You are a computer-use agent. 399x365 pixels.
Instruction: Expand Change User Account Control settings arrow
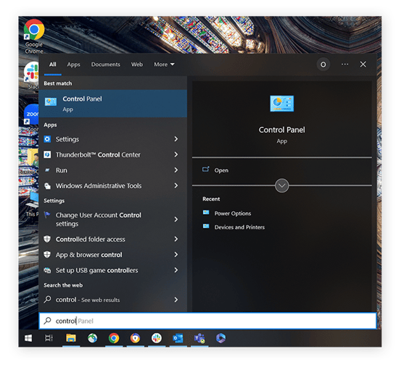pyautogui.click(x=176, y=219)
